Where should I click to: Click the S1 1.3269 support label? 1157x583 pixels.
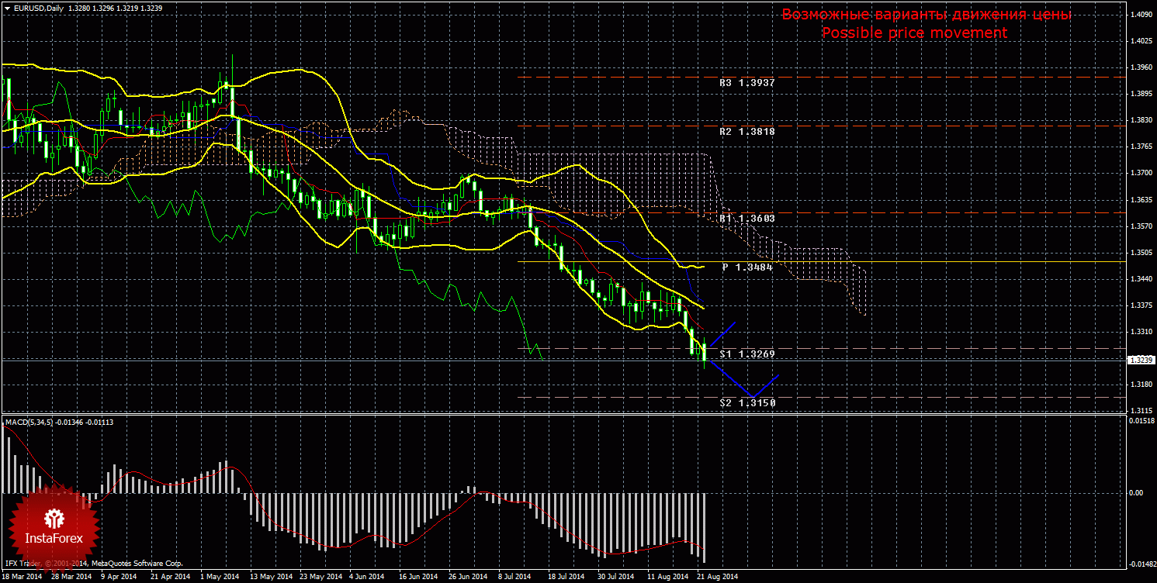[x=747, y=354]
